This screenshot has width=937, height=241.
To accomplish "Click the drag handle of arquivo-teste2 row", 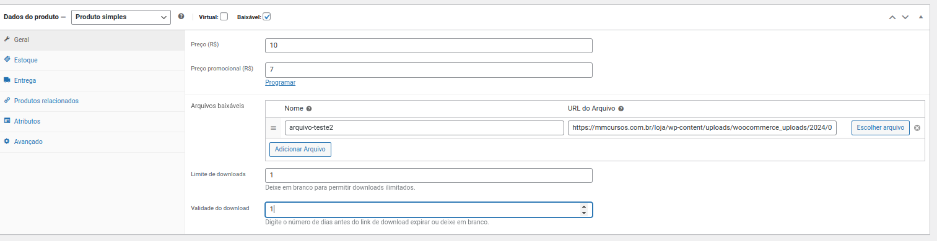I will pyautogui.click(x=273, y=128).
